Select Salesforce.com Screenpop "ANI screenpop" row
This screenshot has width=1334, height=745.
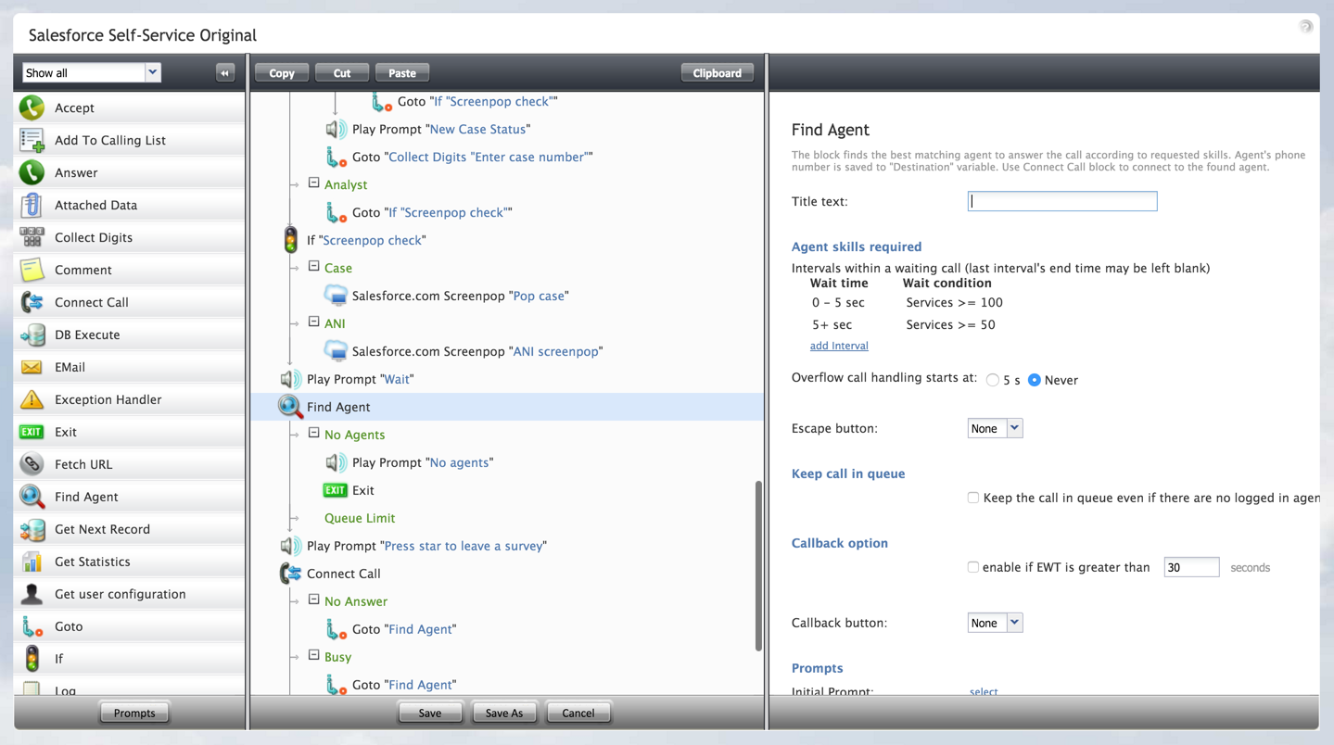[x=507, y=351]
